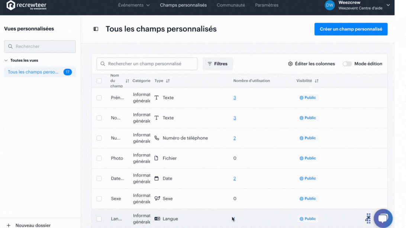Open the DW account avatar
The image size is (406, 228).
coord(329,5)
